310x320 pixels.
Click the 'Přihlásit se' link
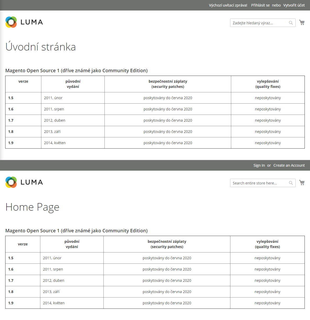click(260, 5)
